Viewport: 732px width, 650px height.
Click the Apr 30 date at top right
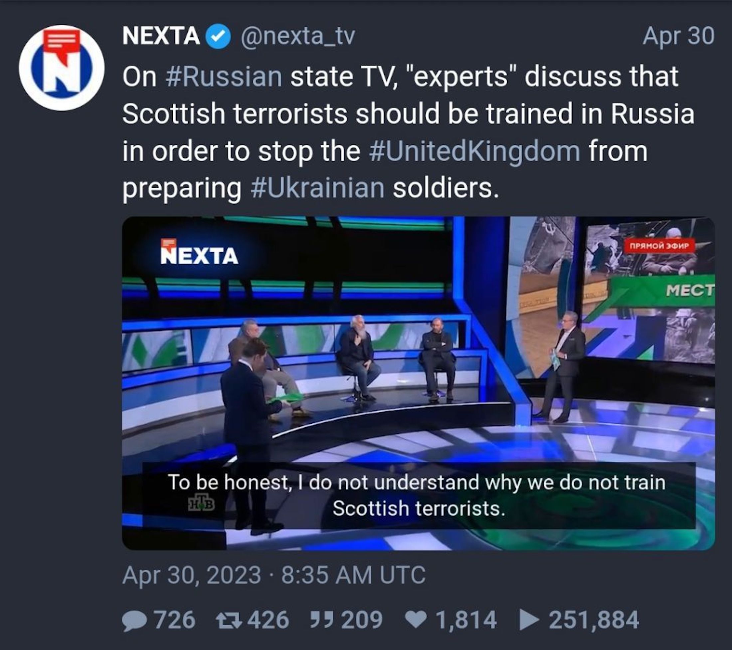pos(678,37)
